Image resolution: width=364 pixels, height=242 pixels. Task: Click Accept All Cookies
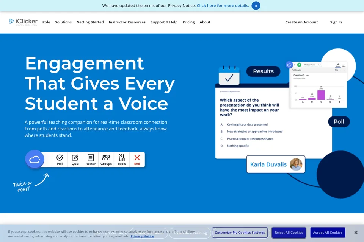[x=328, y=233]
